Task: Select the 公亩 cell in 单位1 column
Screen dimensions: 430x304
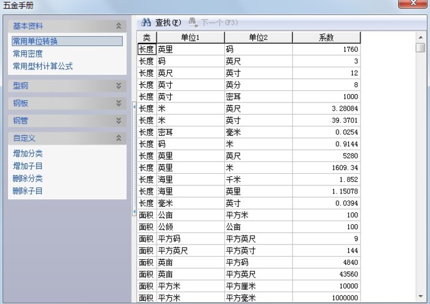Action: coord(190,215)
